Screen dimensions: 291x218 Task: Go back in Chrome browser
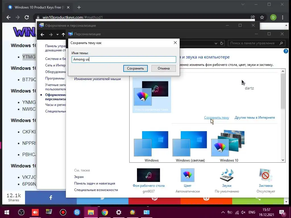pyautogui.click(x=9, y=17)
